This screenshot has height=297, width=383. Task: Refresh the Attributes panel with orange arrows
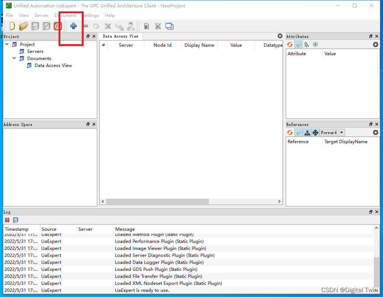(290, 45)
